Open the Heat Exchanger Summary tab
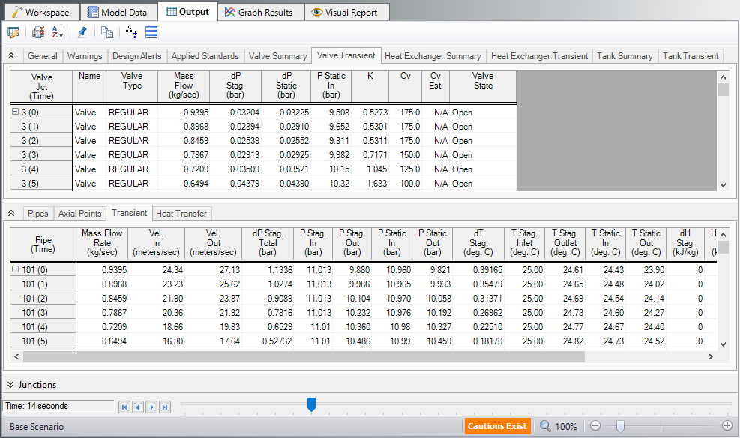 pos(433,56)
